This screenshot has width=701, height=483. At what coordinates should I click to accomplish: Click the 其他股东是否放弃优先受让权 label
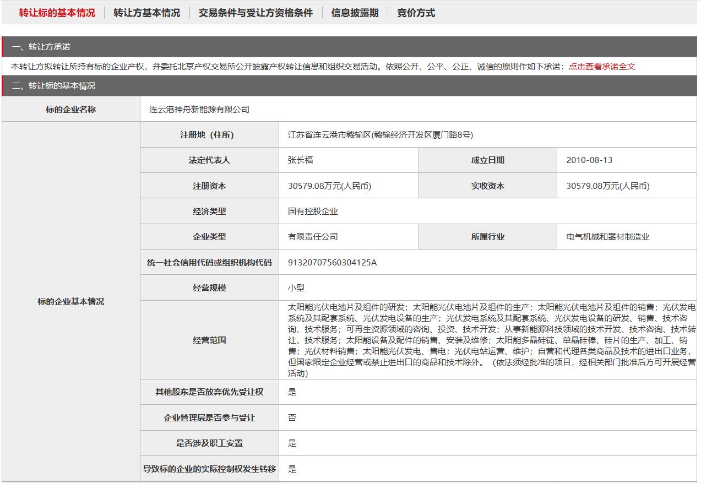[x=209, y=392]
